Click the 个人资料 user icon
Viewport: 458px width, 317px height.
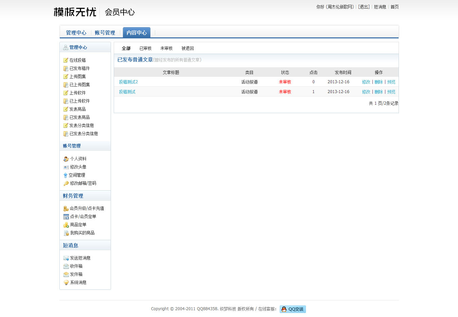pos(66,159)
